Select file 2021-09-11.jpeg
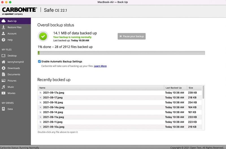Screen dimensions: 226x149 tap(53, 122)
